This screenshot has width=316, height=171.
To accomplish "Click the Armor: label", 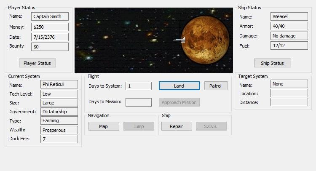I will (x=246, y=26).
